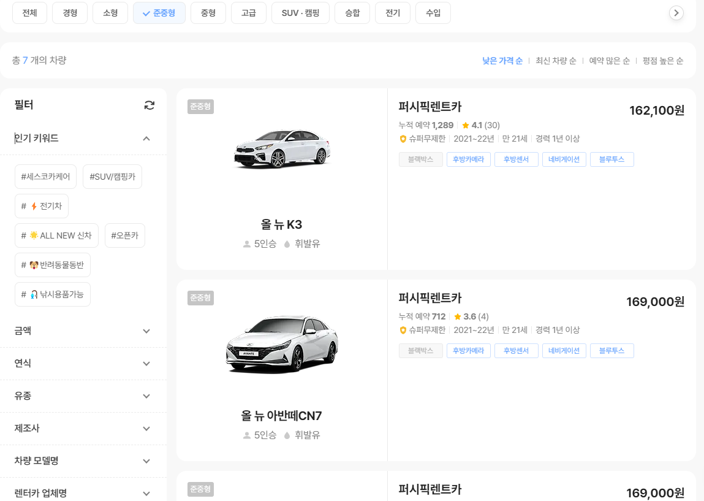Image resolution: width=704 pixels, height=501 pixels.
Task: Click the 162,100원 price
Action: (657, 110)
